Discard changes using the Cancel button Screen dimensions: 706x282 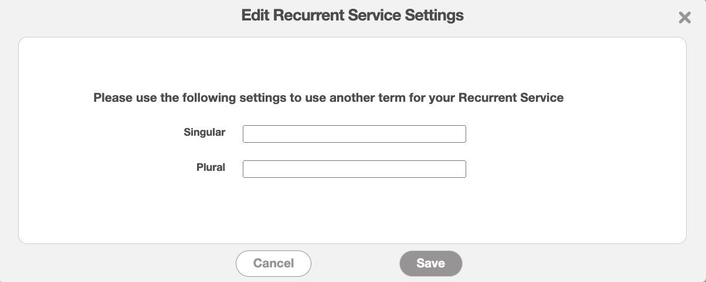[x=273, y=263]
